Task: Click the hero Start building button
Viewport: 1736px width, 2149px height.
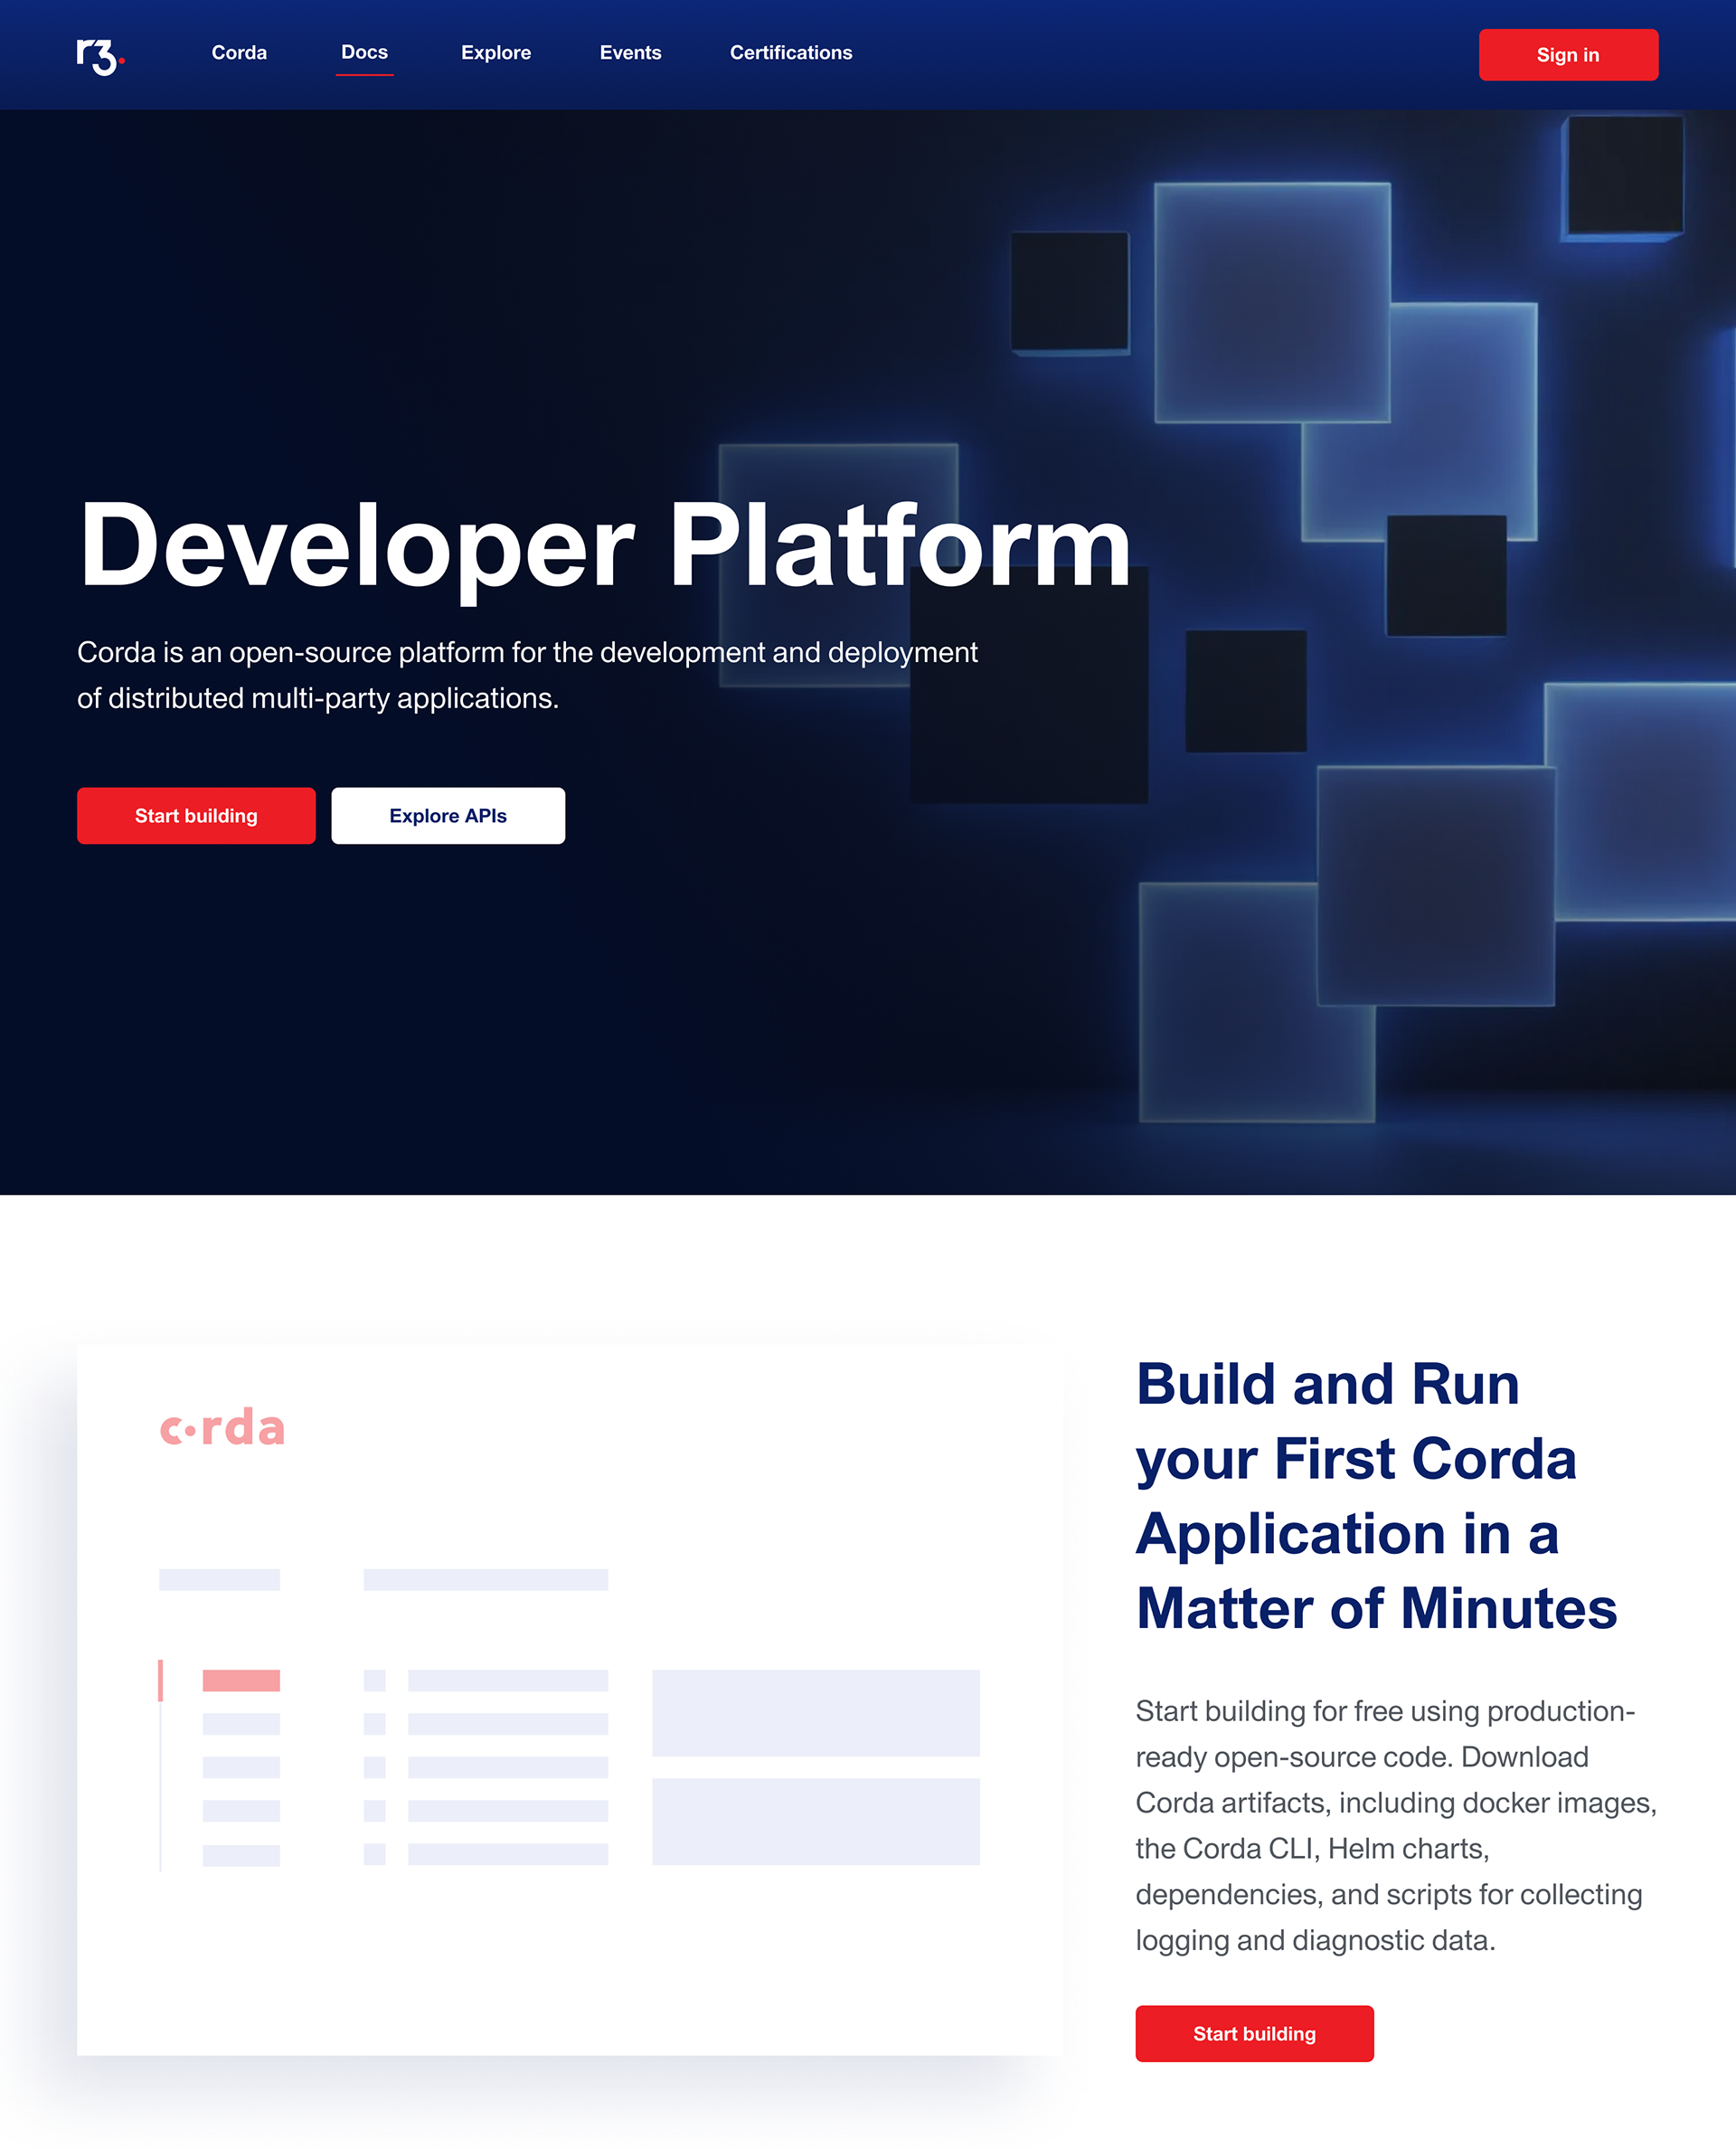Action: pos(196,816)
